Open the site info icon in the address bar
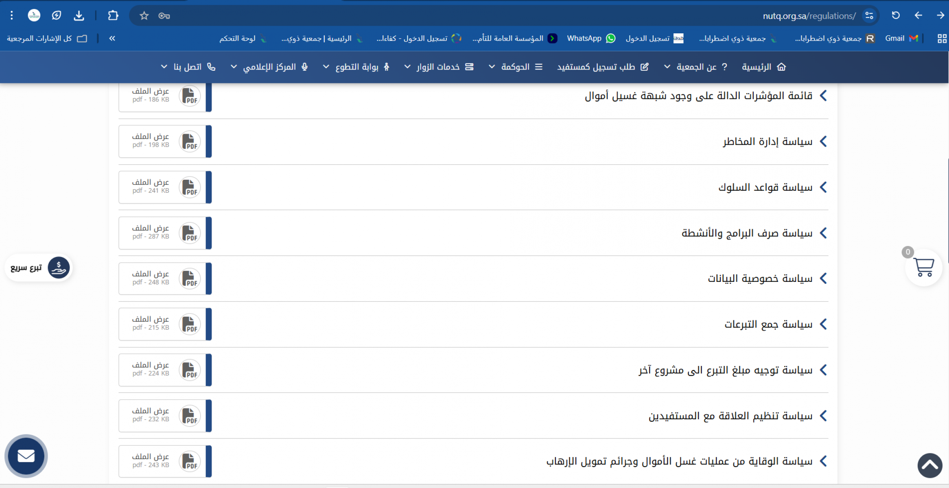Viewport: 949px width, 488px height. [869, 16]
